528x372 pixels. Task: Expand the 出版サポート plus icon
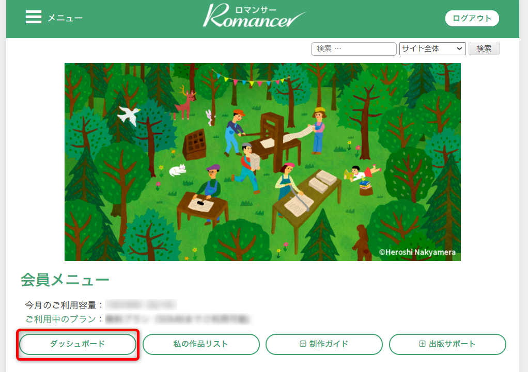pos(422,344)
